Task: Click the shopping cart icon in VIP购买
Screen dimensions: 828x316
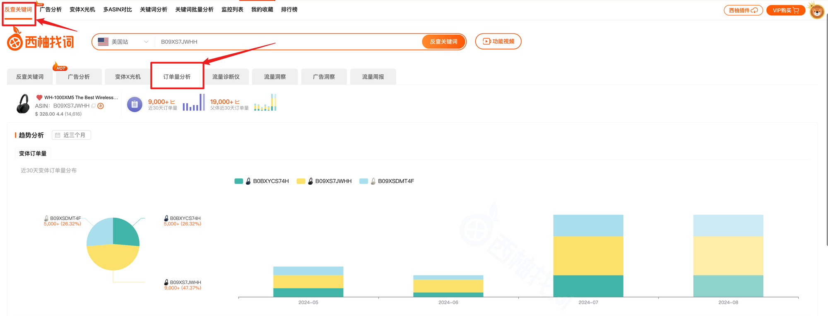Action: click(x=796, y=10)
